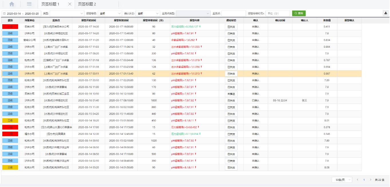Viewport: 390px width, 187px height.
Task: Open the 确认状态 dropdown
Action: [148, 13]
